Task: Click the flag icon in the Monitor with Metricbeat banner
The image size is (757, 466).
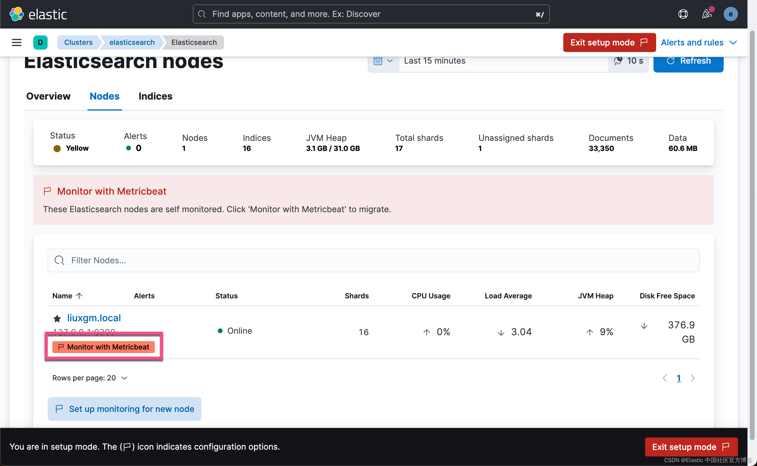Action: tap(47, 191)
